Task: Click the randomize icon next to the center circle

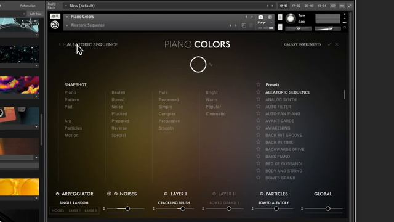Action: pos(211,65)
